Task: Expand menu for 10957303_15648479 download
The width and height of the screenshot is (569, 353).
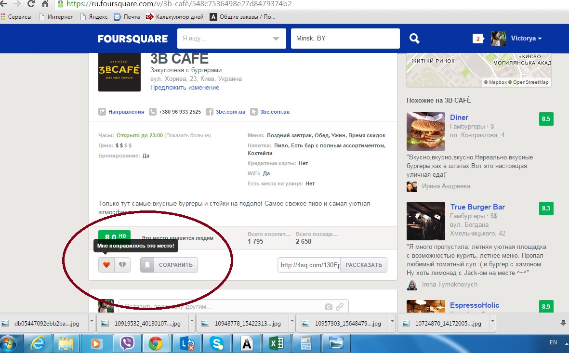Action: click(392, 322)
